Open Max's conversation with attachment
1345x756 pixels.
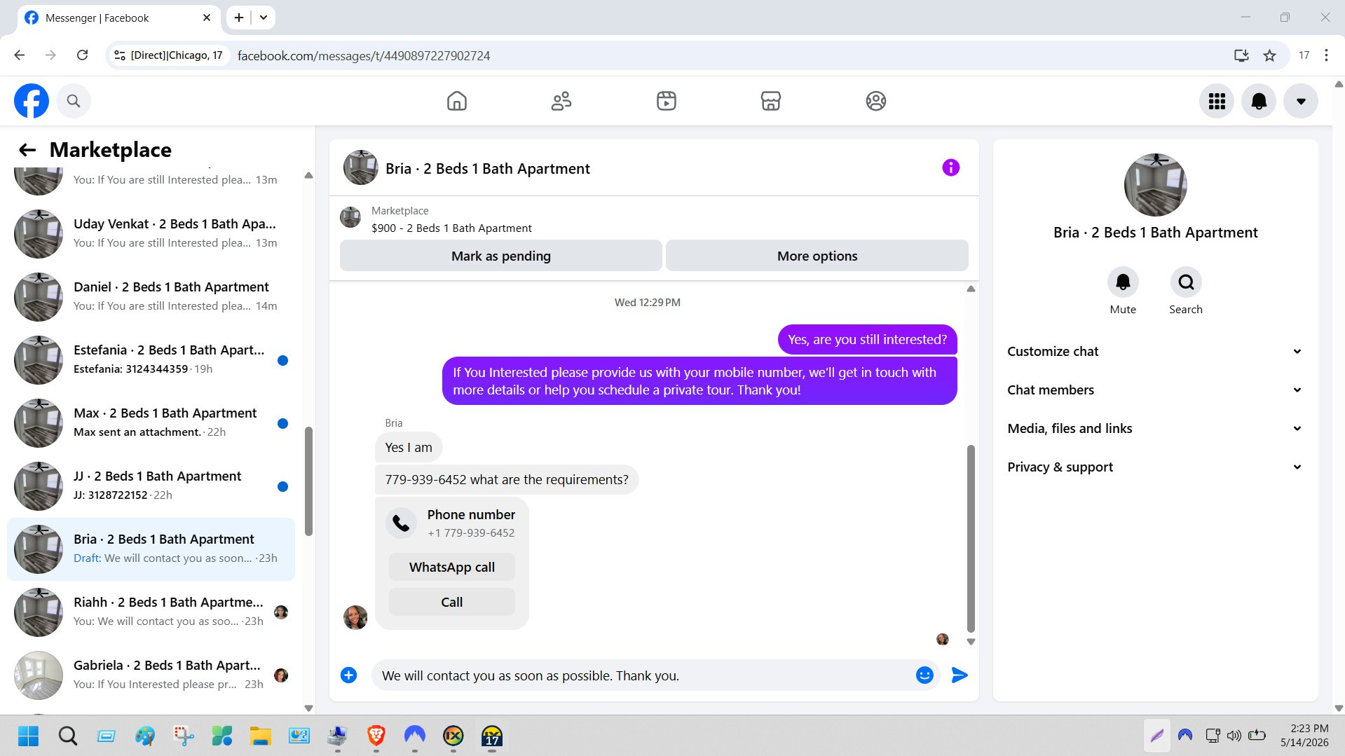[151, 422]
